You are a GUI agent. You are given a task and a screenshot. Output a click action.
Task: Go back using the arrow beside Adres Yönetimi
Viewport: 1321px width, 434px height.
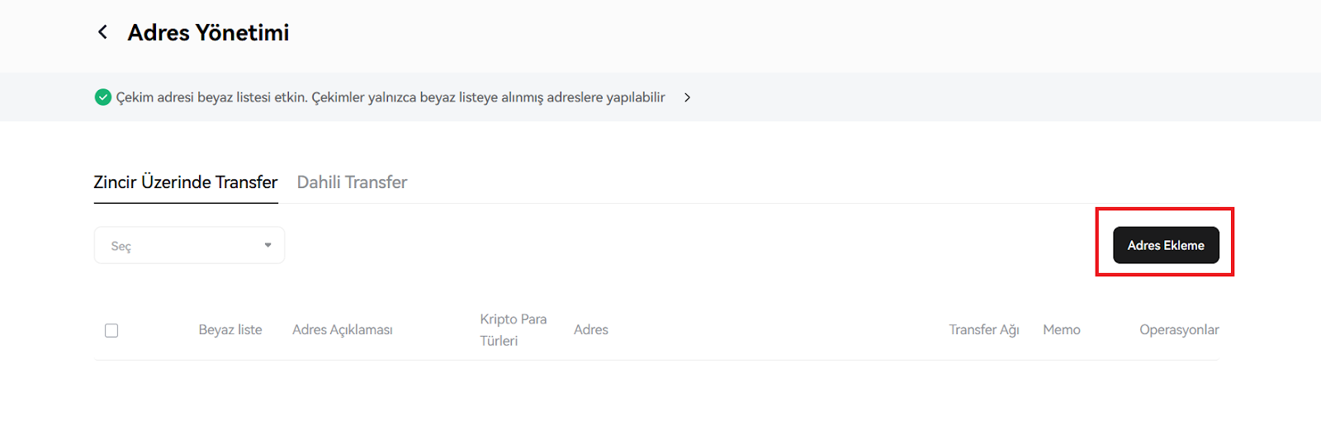pyautogui.click(x=102, y=32)
